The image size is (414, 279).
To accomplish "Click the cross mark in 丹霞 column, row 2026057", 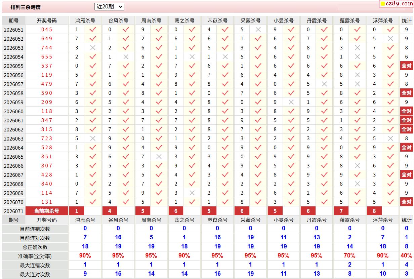I will [x=324, y=84].
